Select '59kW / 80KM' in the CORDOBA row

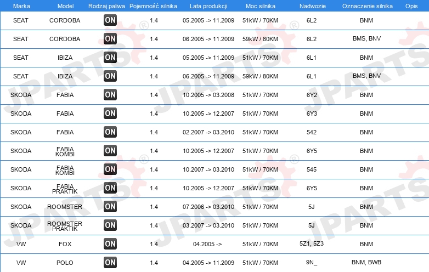[x=260, y=39]
